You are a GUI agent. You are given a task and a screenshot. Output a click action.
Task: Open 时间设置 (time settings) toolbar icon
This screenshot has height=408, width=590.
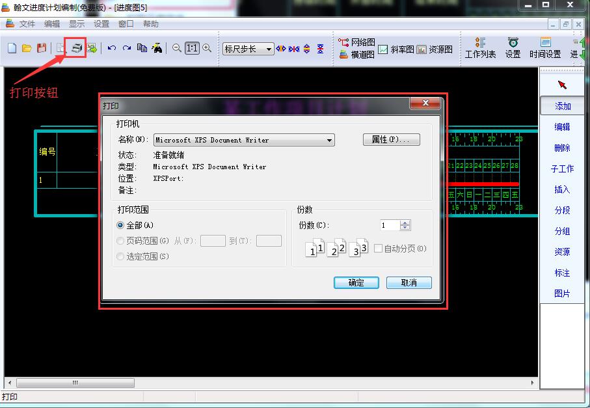545,49
